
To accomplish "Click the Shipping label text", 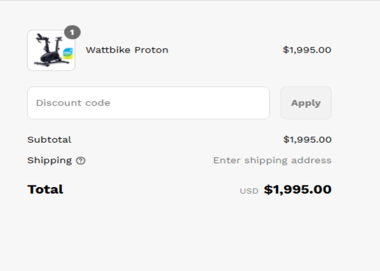I will (x=50, y=161).
